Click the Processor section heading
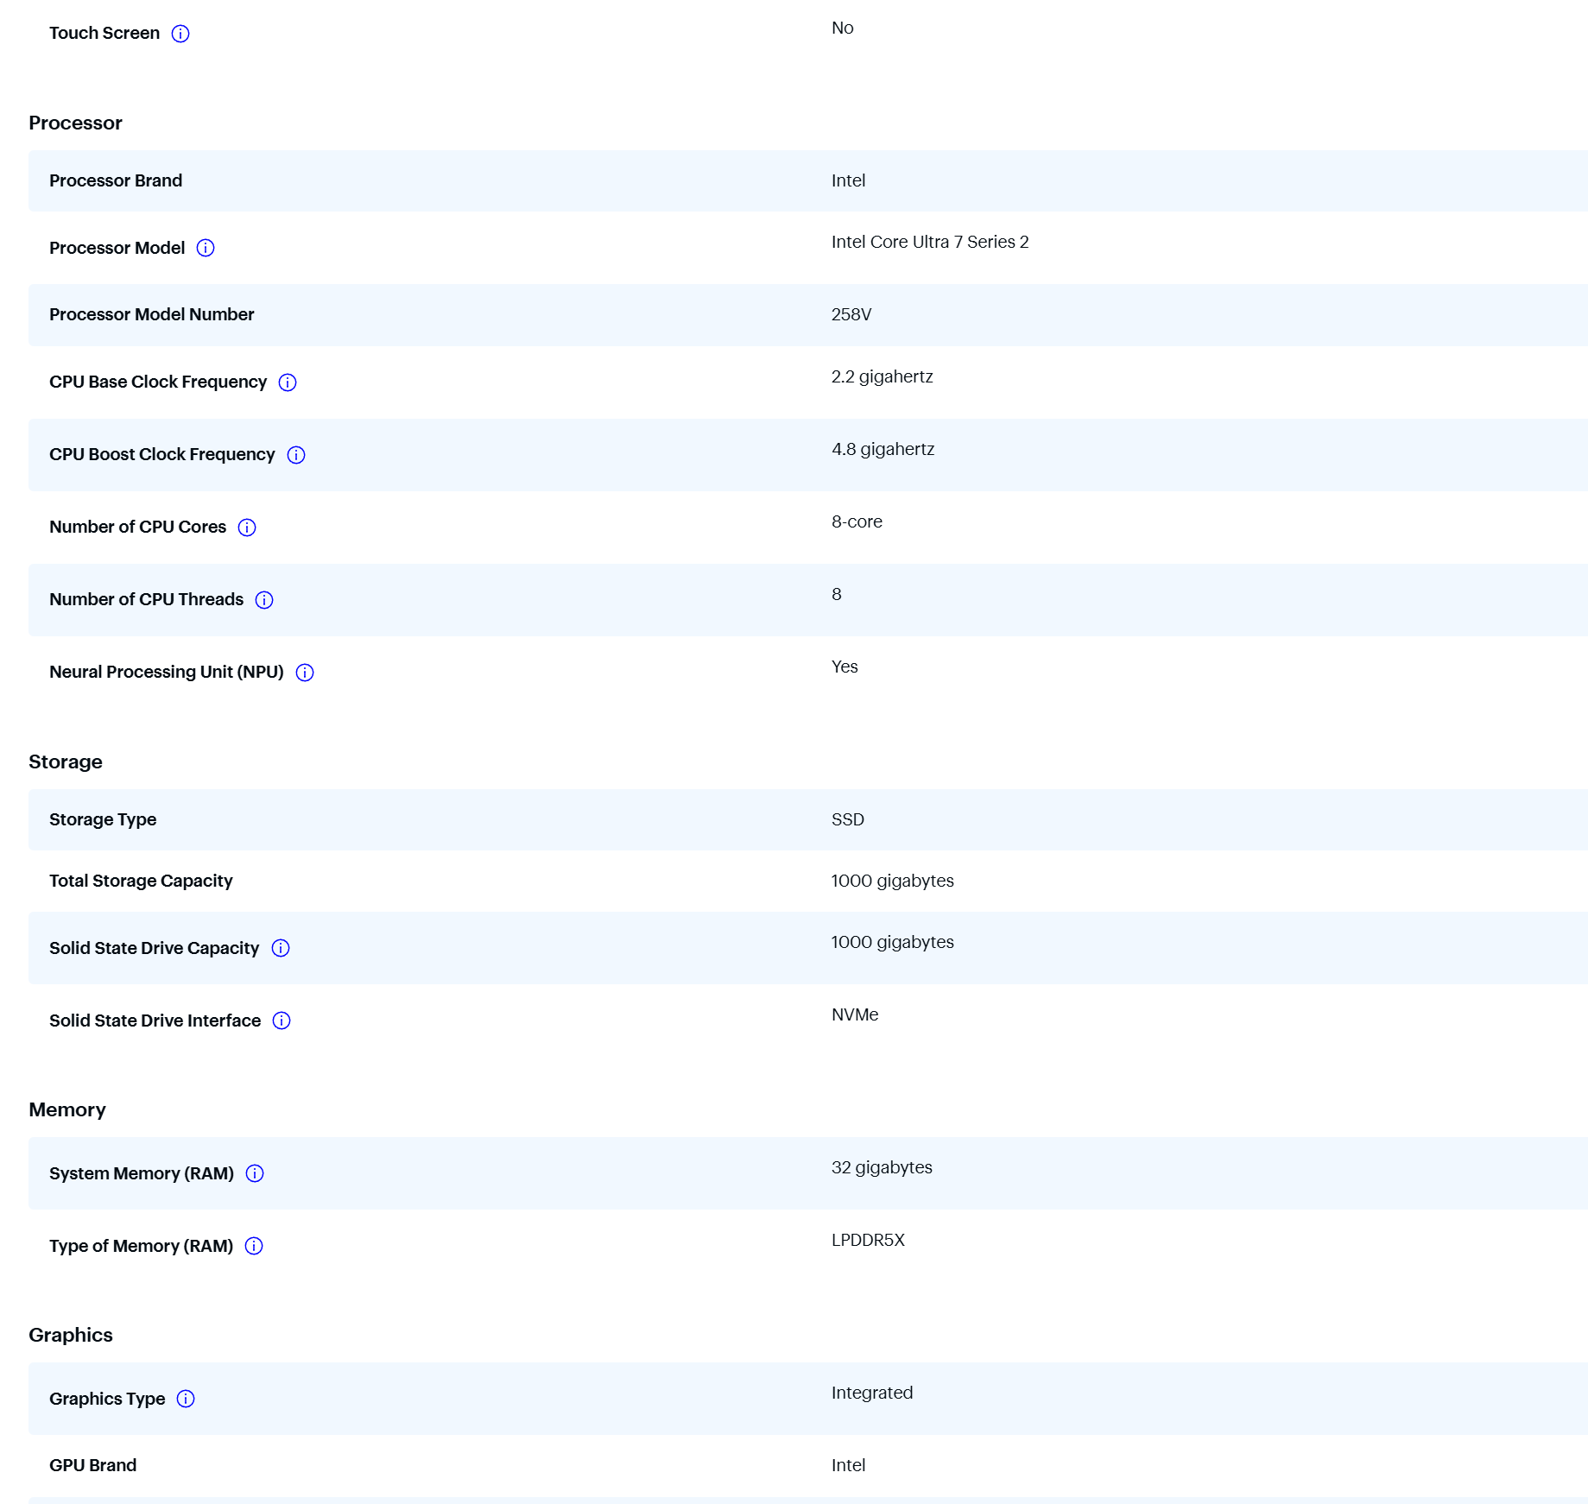Viewport: 1588px width, 1504px height. click(75, 123)
